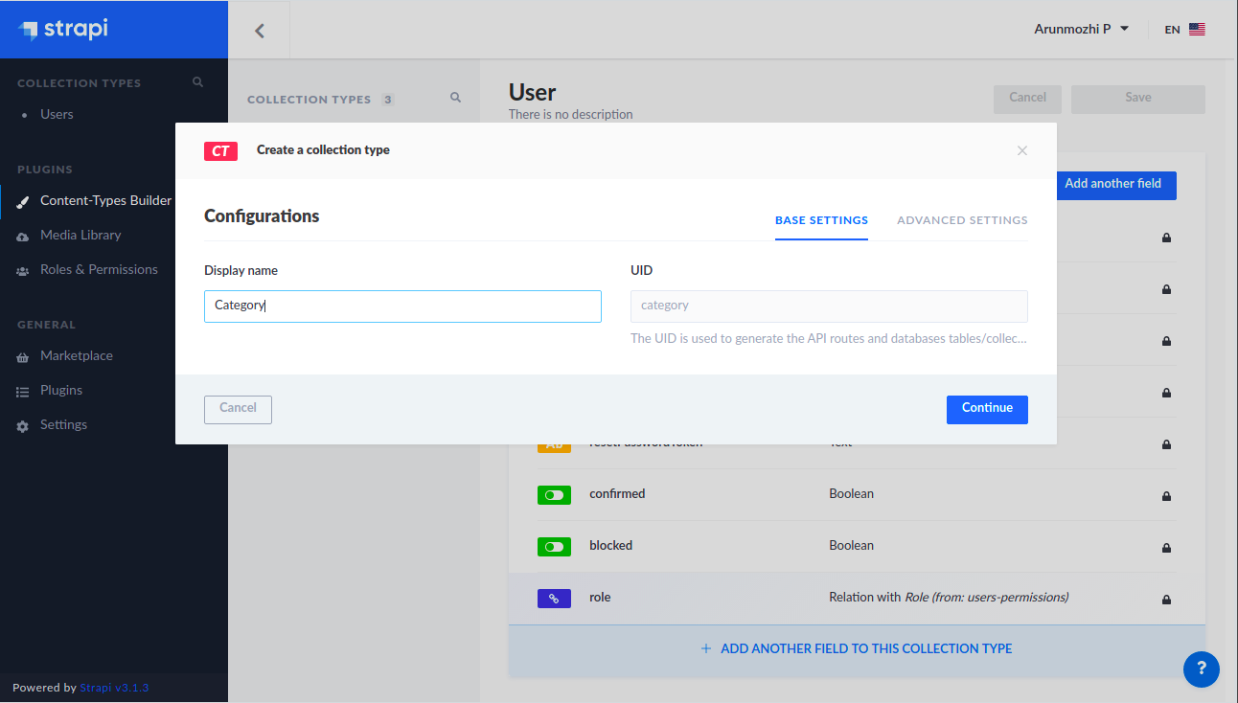The width and height of the screenshot is (1238, 703).
Task: Select the blocked field name
Action: 610,546
